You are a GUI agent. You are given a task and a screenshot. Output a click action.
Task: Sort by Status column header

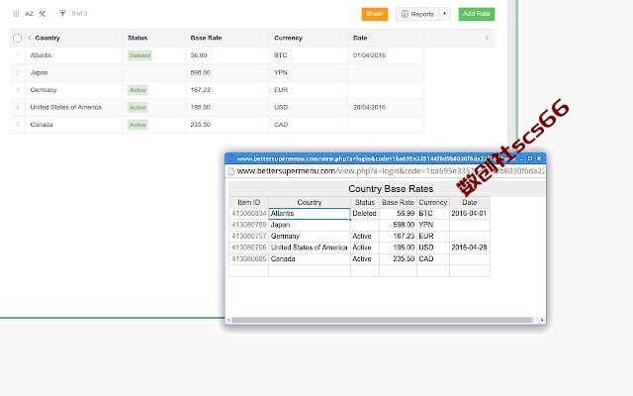137,38
